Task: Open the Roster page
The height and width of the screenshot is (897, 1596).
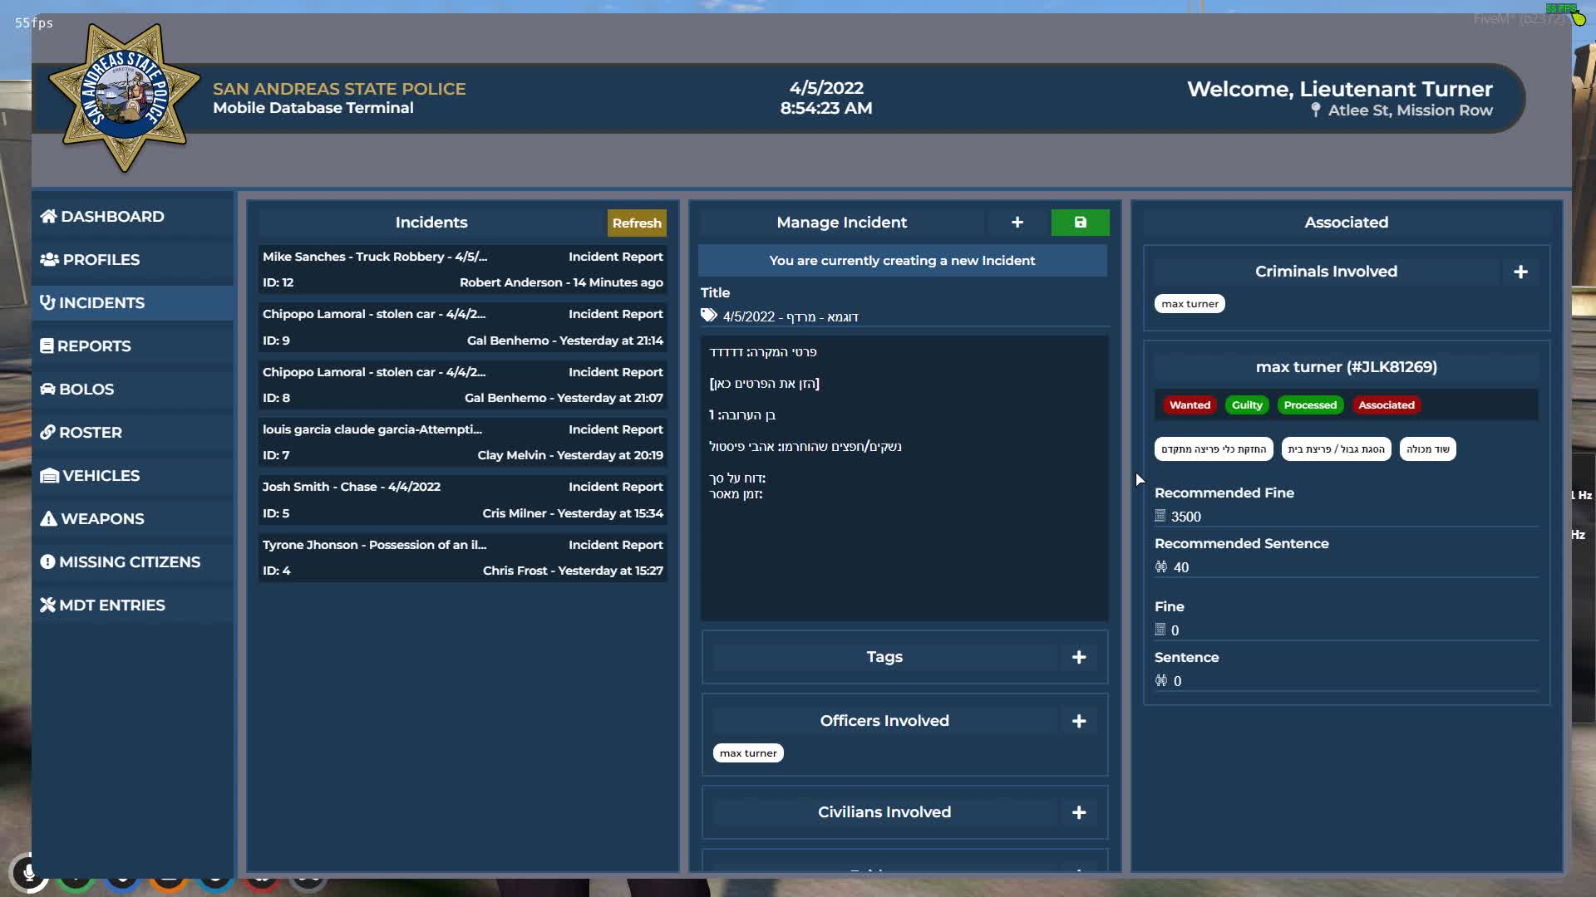Action: coord(133,432)
